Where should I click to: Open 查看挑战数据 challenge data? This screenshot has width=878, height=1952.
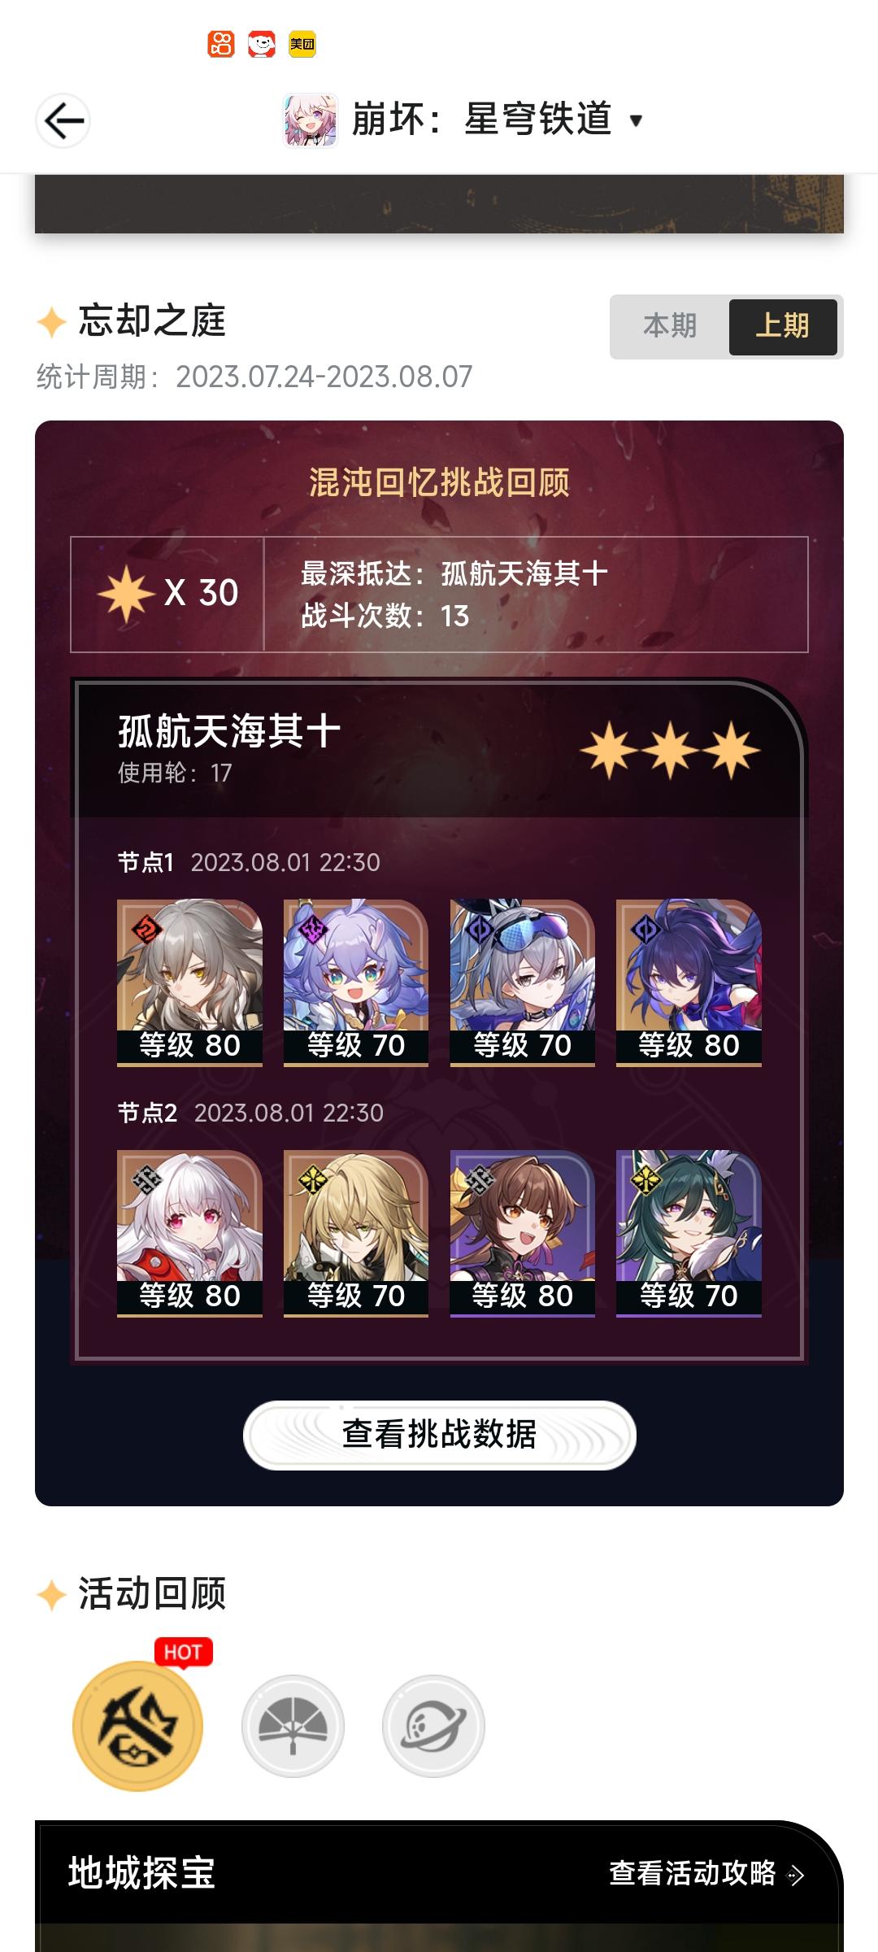pyautogui.click(x=439, y=1435)
